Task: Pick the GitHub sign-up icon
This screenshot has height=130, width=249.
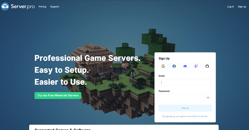Action: [207, 66]
